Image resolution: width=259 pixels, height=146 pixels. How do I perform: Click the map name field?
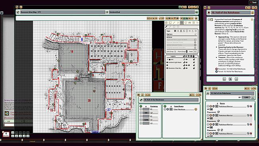pyautogui.click(x=62, y=12)
